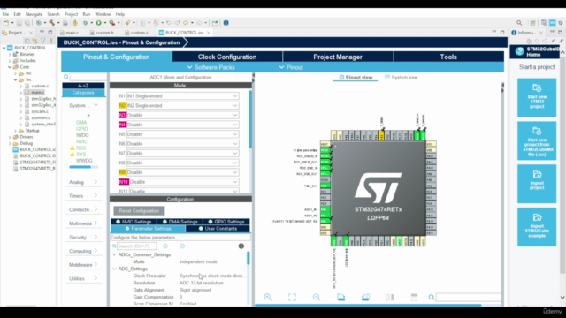Open the IN3 Disable dropdown

tap(182, 115)
